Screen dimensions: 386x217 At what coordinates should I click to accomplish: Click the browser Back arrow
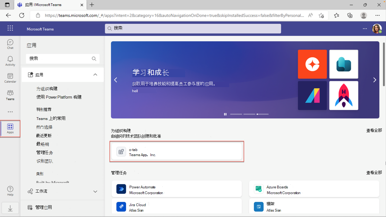[8, 15]
